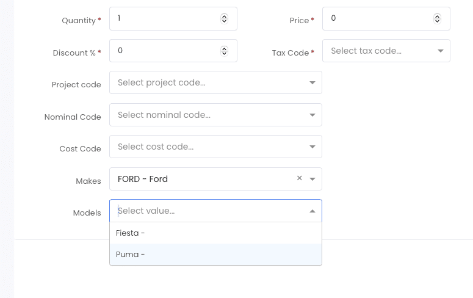This screenshot has width=473, height=298.
Task: Click the Models search field placeholder
Action: pyautogui.click(x=146, y=211)
